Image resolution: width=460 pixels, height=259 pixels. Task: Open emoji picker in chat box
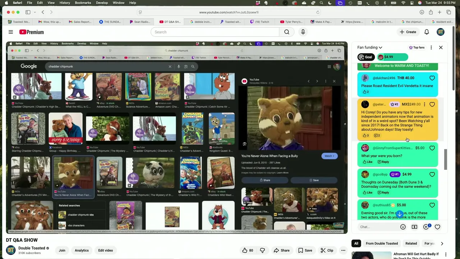pyautogui.click(x=403, y=227)
